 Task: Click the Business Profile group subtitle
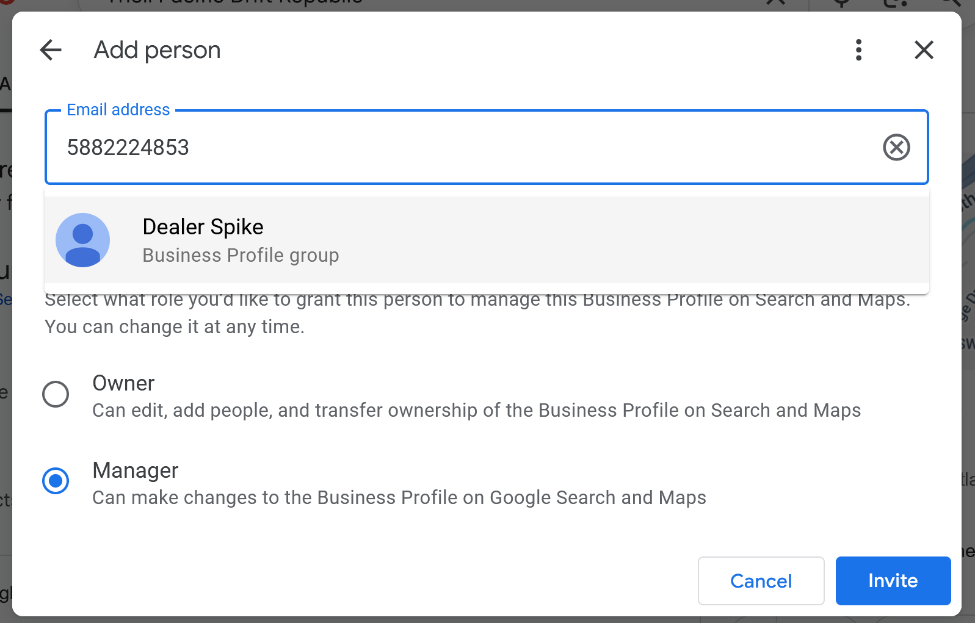coord(241,255)
